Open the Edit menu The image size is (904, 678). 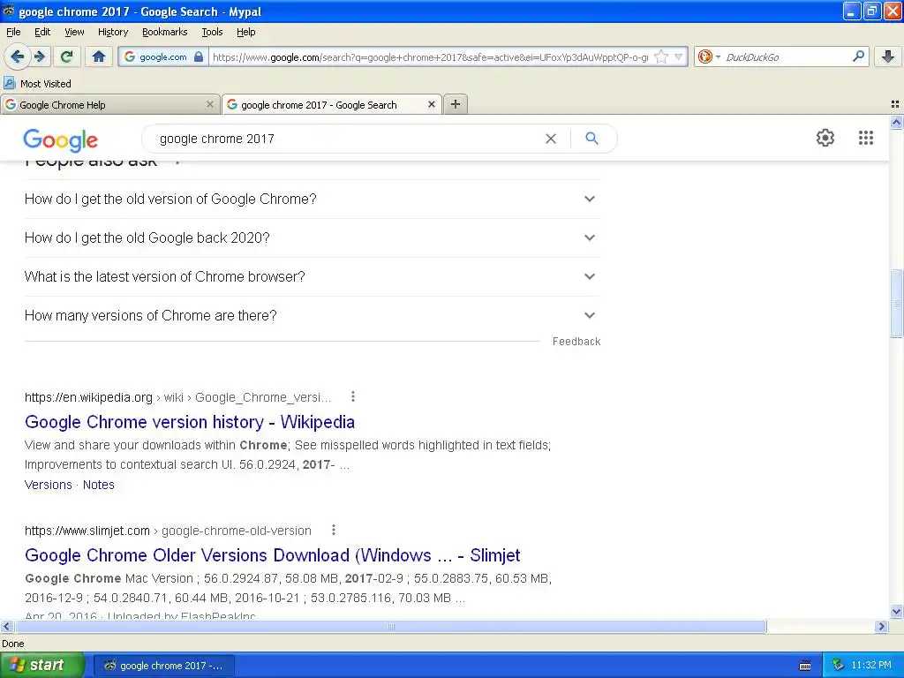[x=42, y=32]
